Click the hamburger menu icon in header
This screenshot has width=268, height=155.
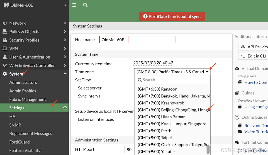click(x=74, y=5)
